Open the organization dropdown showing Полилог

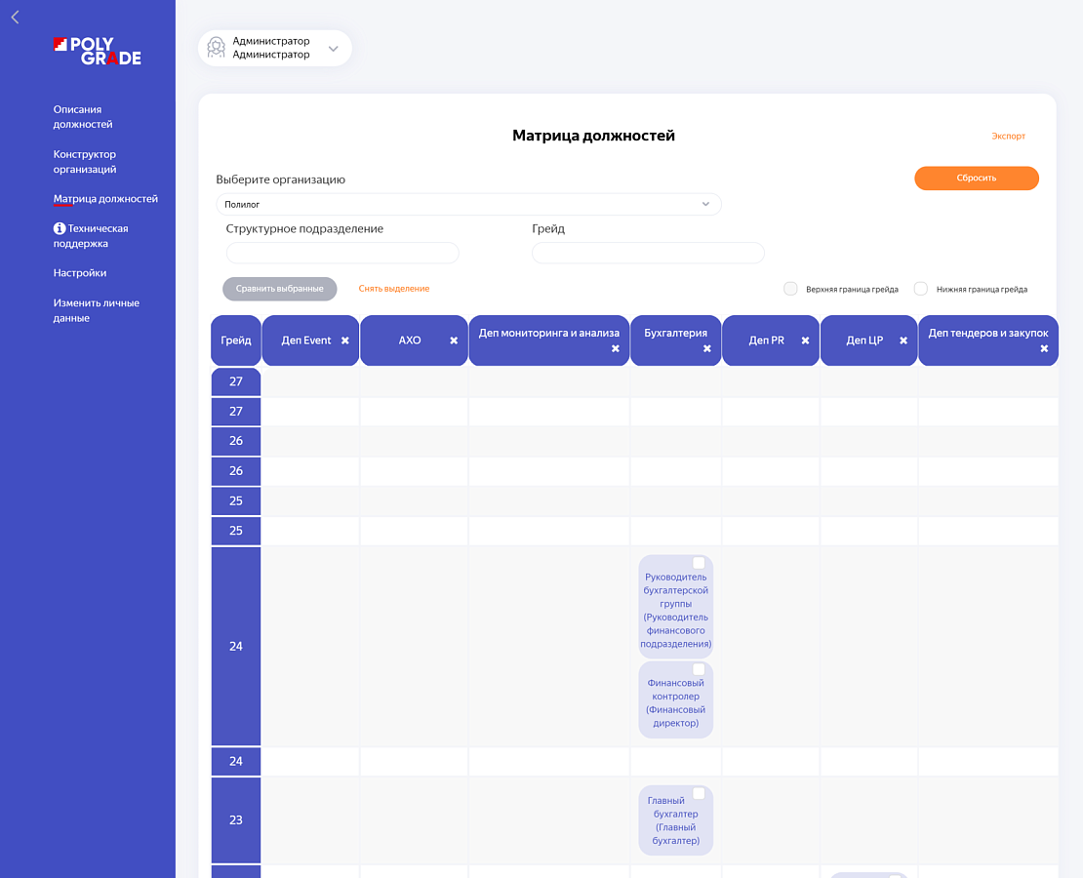pos(468,205)
